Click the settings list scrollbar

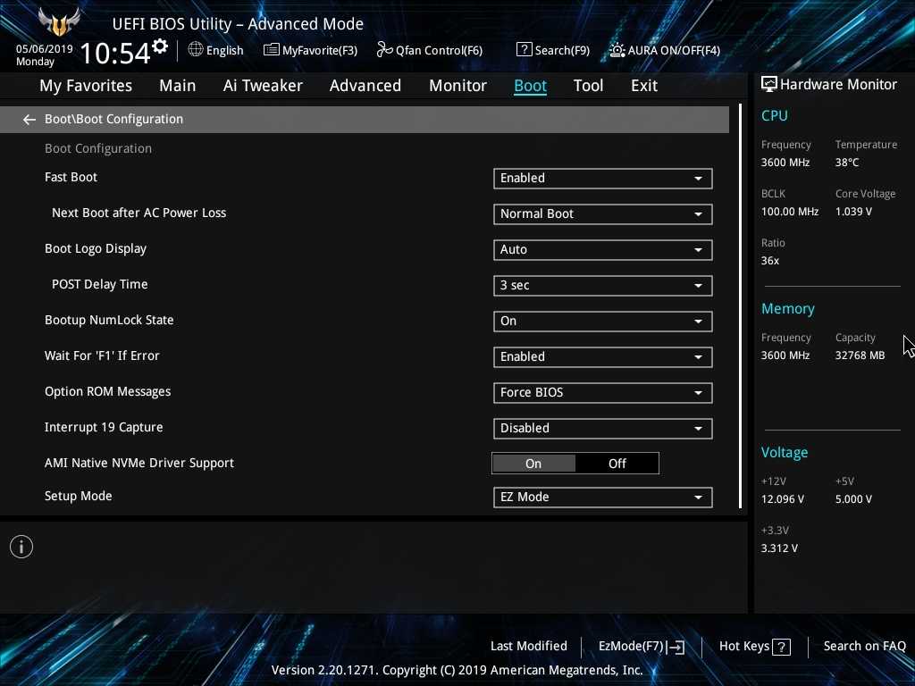(x=740, y=306)
